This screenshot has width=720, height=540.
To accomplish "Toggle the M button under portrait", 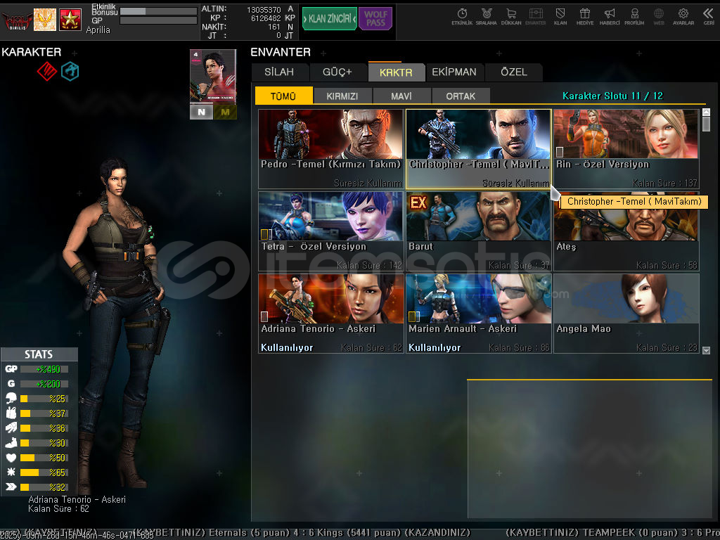I will pos(225,112).
